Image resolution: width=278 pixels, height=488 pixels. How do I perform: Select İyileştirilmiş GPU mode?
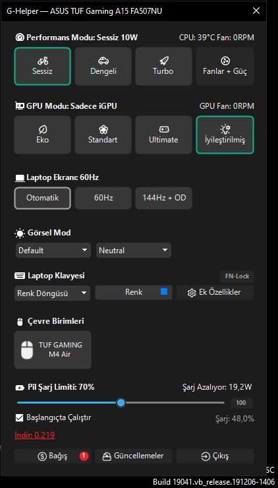click(225, 135)
